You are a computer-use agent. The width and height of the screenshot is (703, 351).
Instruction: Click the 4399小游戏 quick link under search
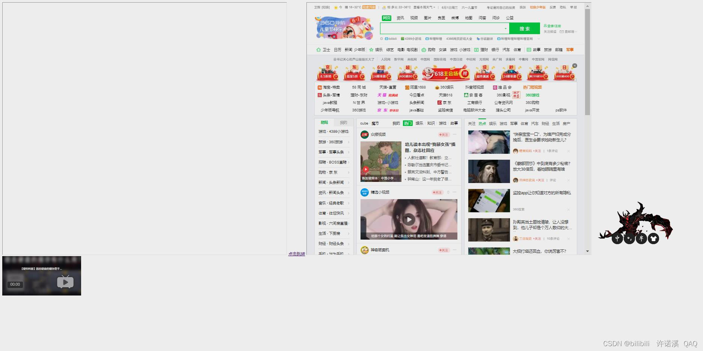tap(411, 39)
